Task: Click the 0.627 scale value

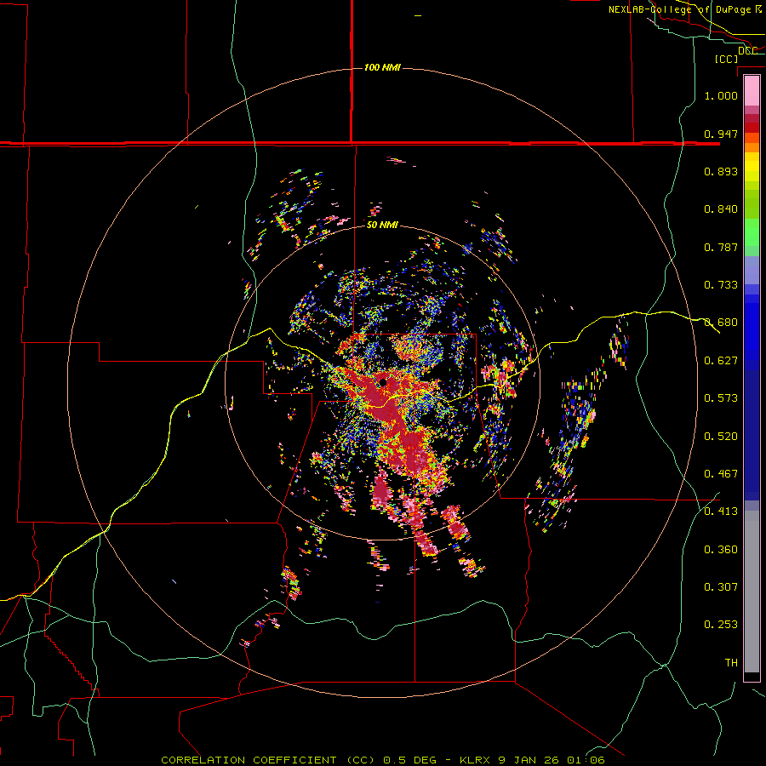Action: pyautogui.click(x=721, y=361)
